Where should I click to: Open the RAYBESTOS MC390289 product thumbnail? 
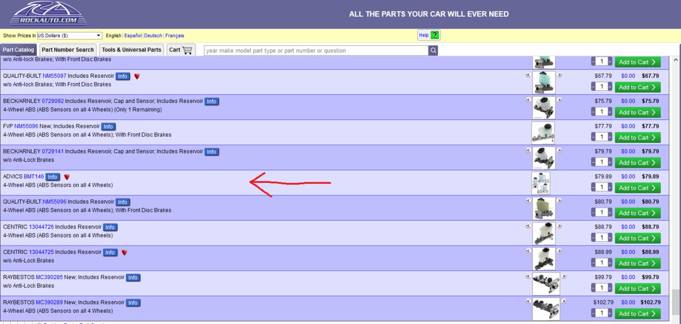click(x=546, y=309)
